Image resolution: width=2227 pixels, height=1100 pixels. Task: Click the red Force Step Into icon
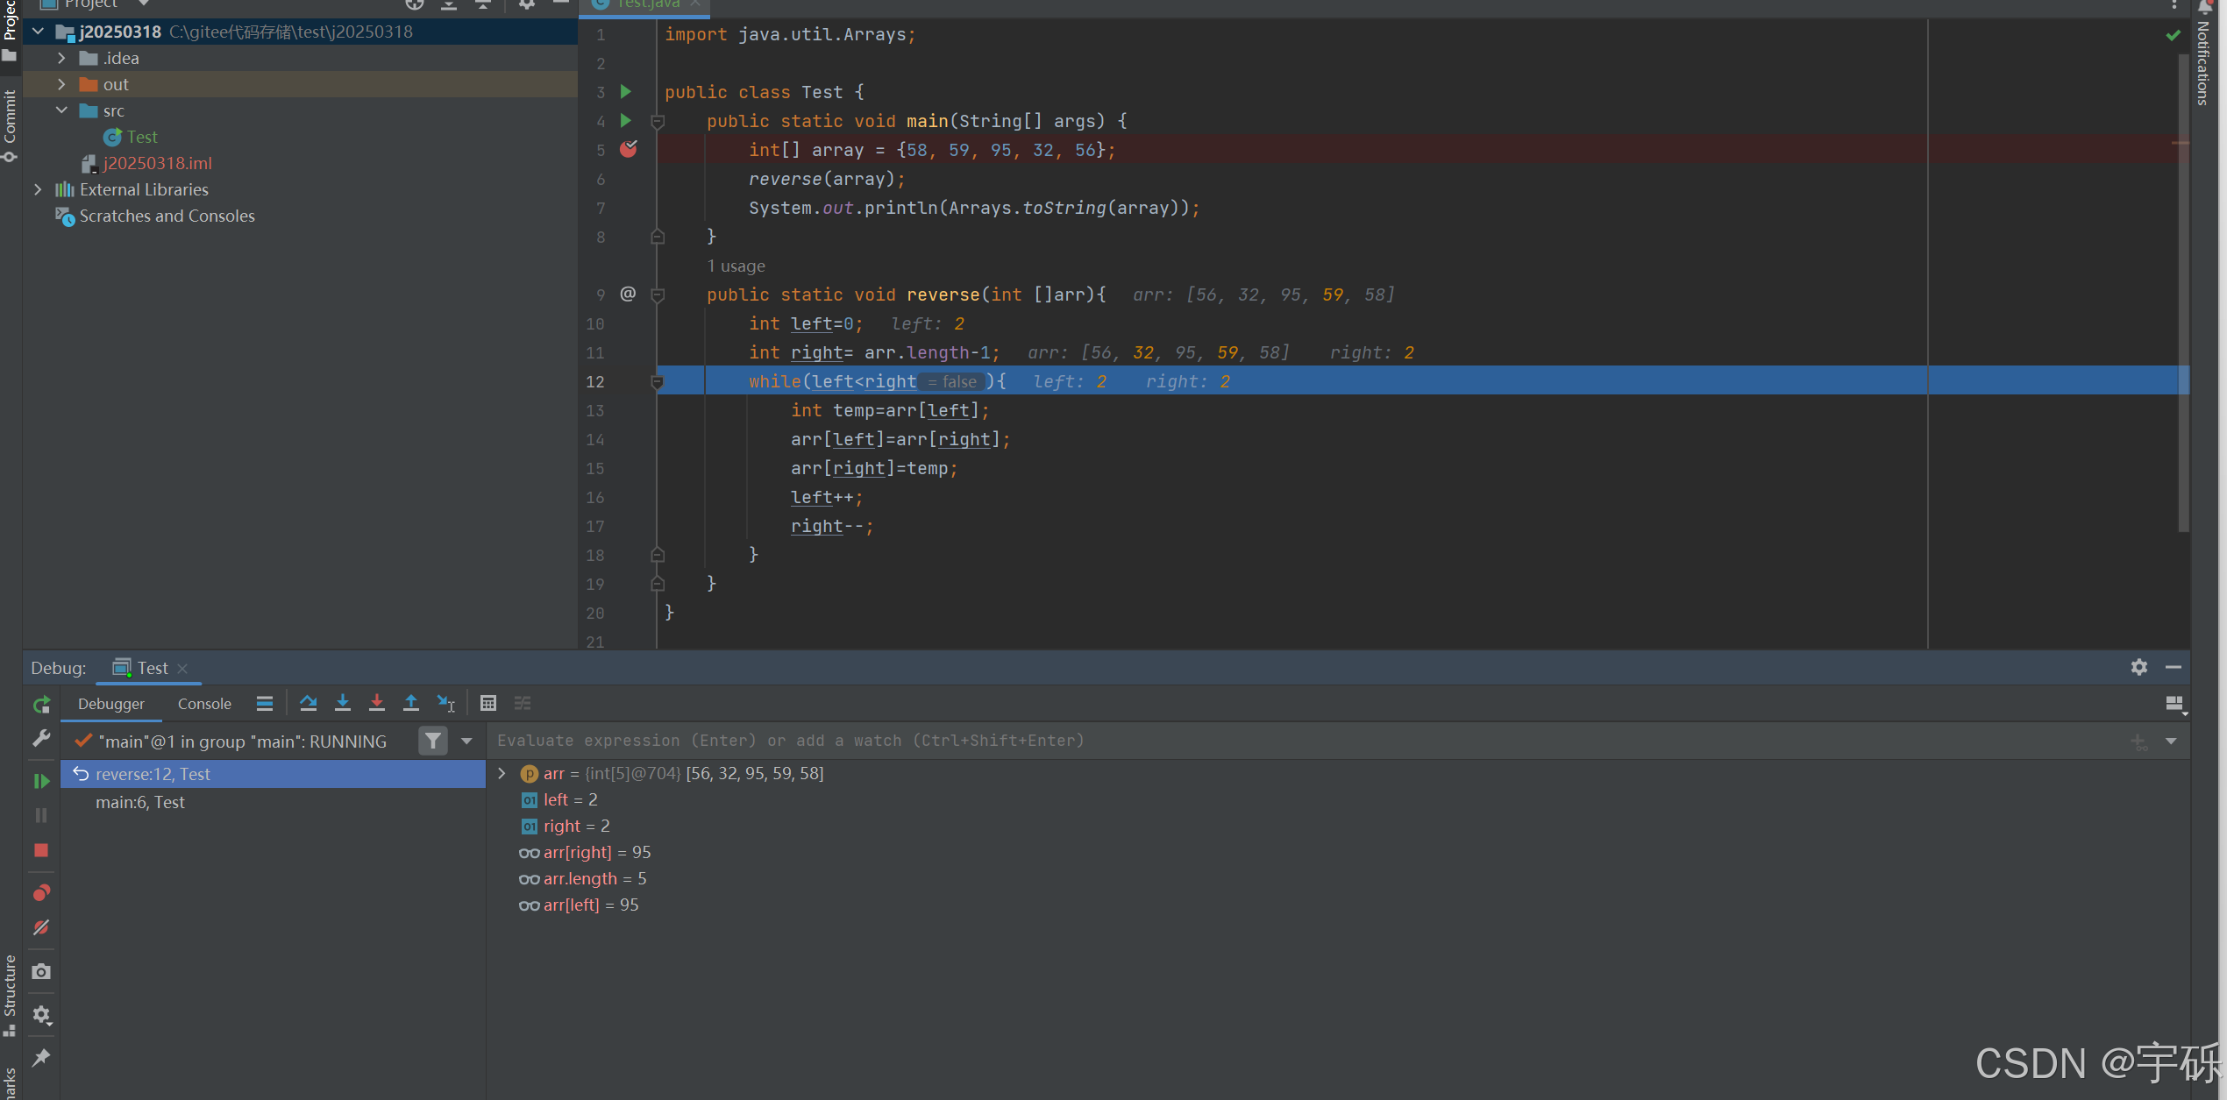click(377, 703)
